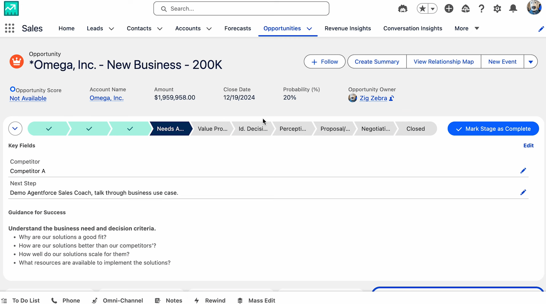Switch to the Forecasts tab
The height and width of the screenshot is (304, 546).
(238, 28)
